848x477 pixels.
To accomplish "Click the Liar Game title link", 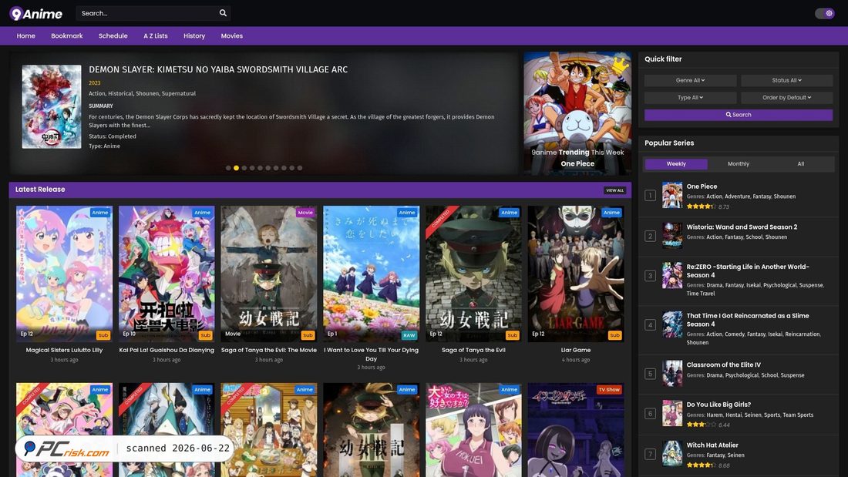I will (x=576, y=350).
